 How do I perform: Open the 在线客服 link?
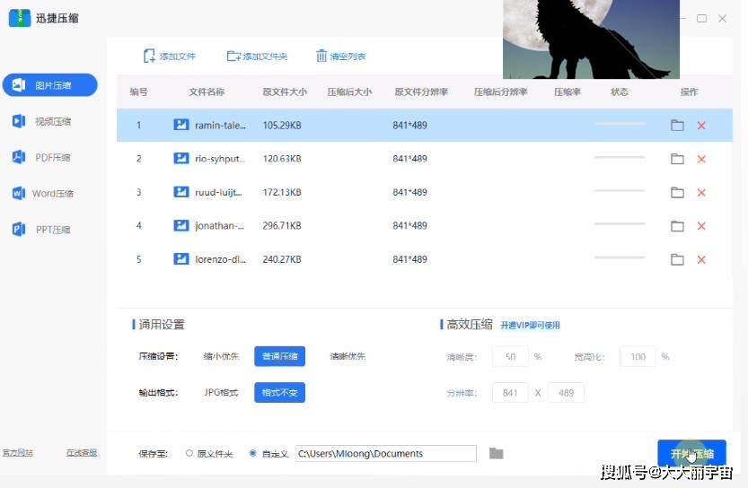click(82, 453)
